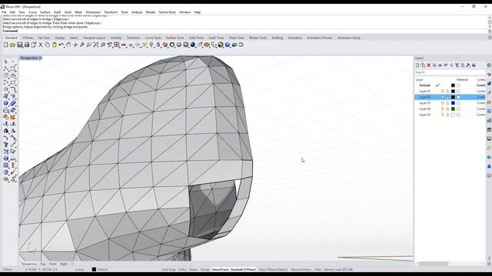This screenshot has height=276, width=492.
Task: Paste using the clipboard icon
Action: click(55, 45)
